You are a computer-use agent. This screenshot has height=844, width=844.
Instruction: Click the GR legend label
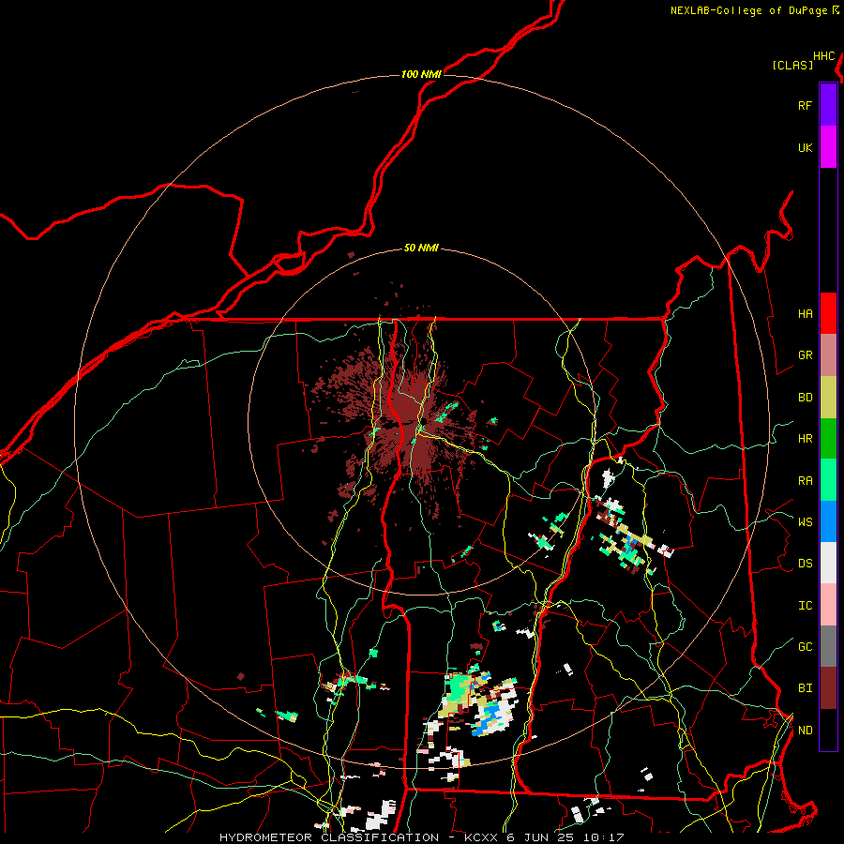click(805, 355)
